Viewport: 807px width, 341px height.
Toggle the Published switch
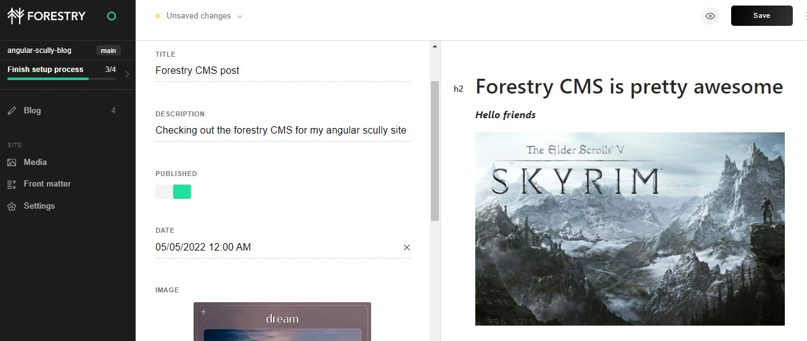173,191
